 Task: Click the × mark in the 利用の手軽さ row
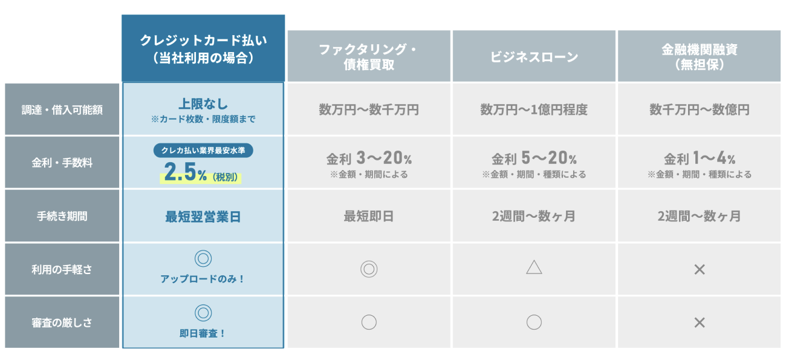pyautogui.click(x=700, y=269)
